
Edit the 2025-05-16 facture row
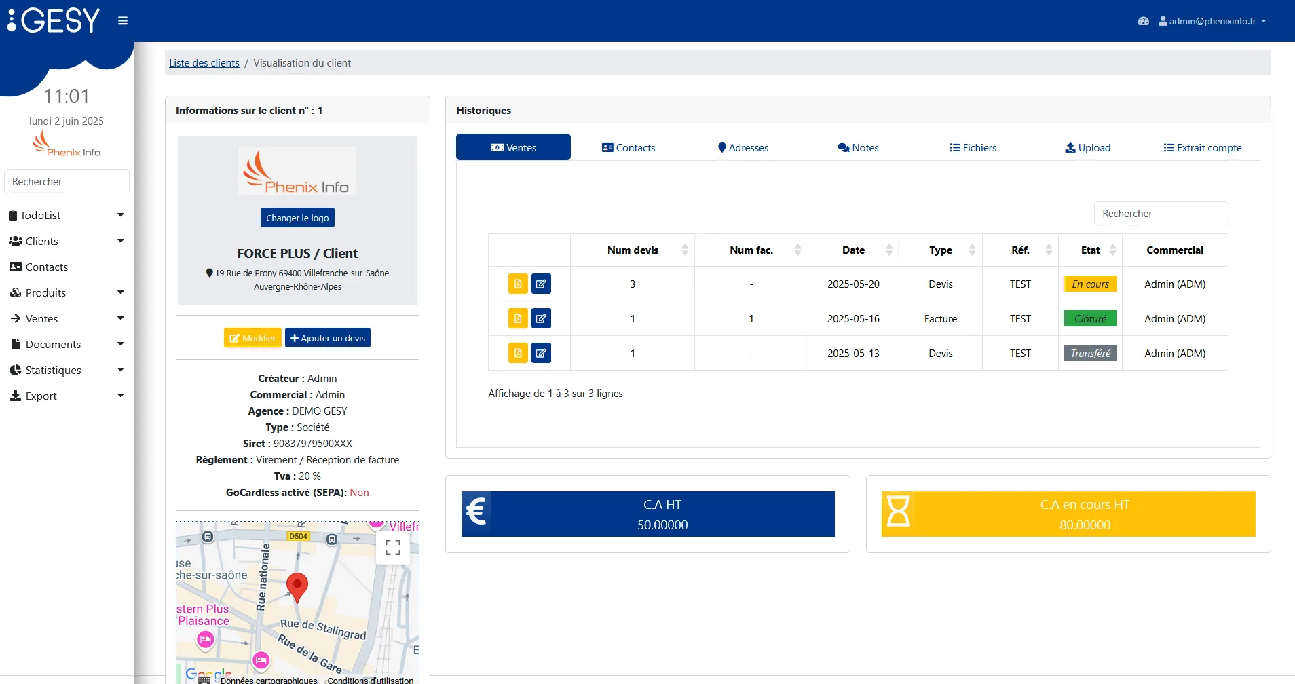coord(541,318)
